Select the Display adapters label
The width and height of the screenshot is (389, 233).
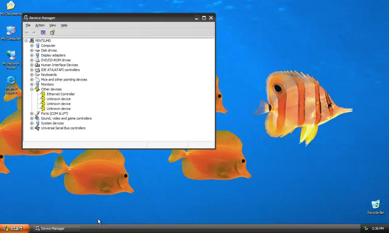pyautogui.click(x=53, y=55)
